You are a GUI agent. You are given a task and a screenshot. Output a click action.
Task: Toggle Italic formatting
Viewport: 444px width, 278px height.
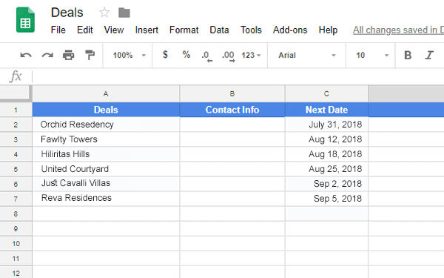(429, 55)
